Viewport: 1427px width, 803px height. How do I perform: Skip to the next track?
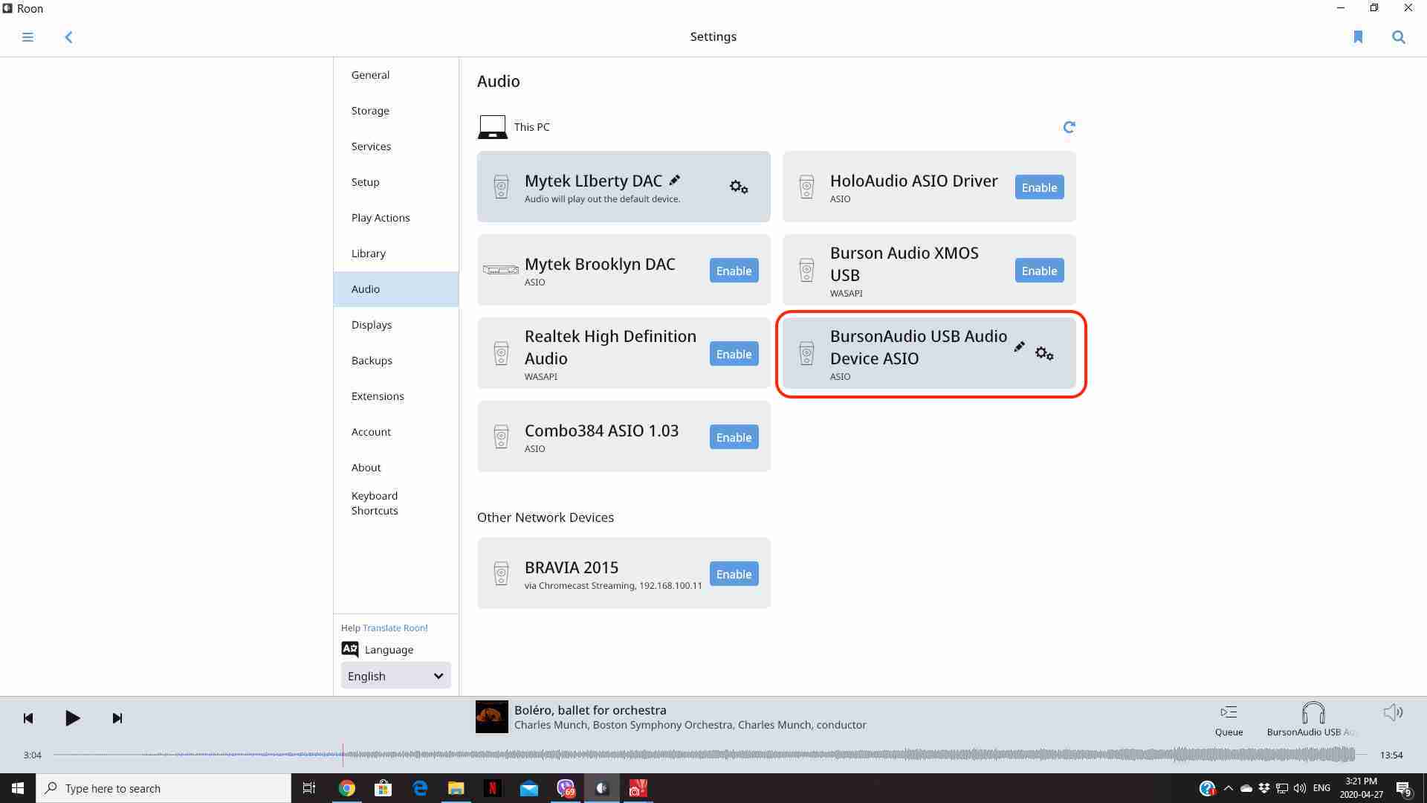[117, 718]
